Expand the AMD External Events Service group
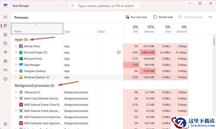The image size is (216, 129). [16, 111]
